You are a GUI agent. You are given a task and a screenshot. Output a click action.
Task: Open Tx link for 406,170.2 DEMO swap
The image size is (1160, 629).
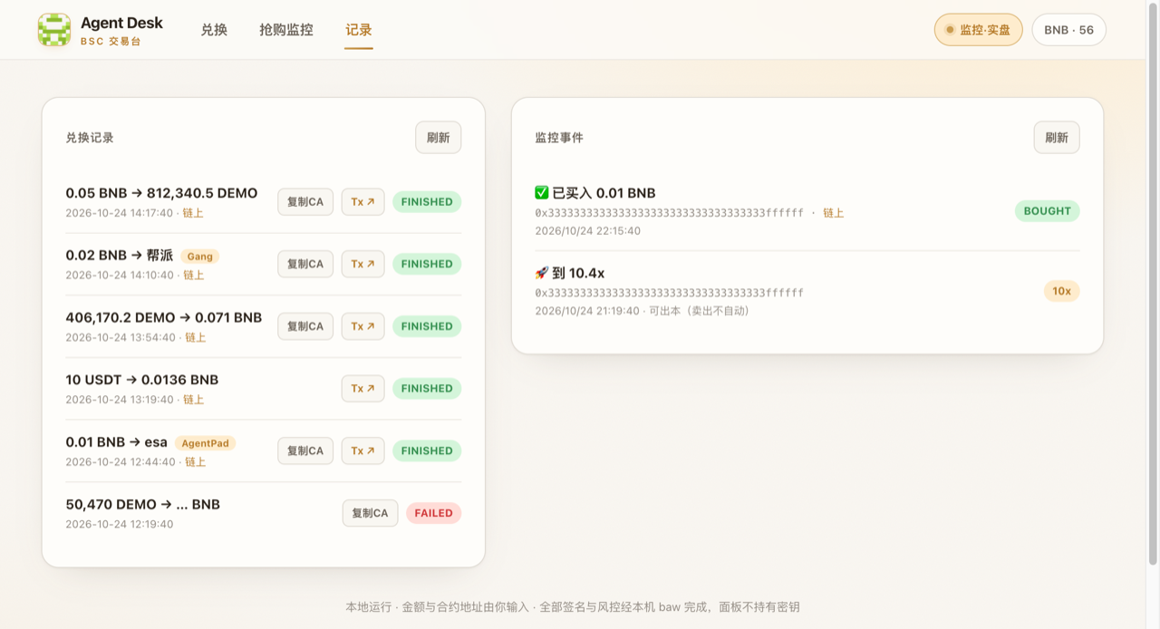point(362,326)
